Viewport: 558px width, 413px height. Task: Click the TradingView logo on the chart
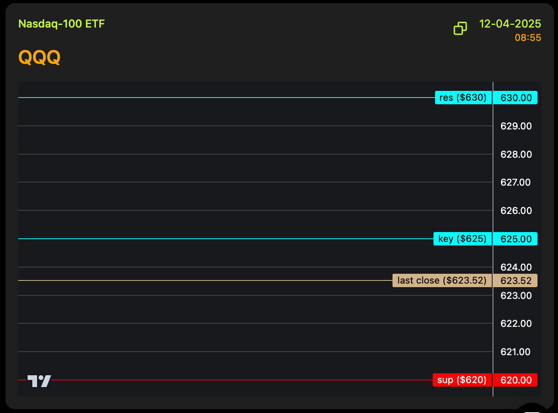coord(39,381)
